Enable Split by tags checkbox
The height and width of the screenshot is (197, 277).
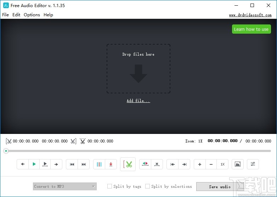[109, 186]
